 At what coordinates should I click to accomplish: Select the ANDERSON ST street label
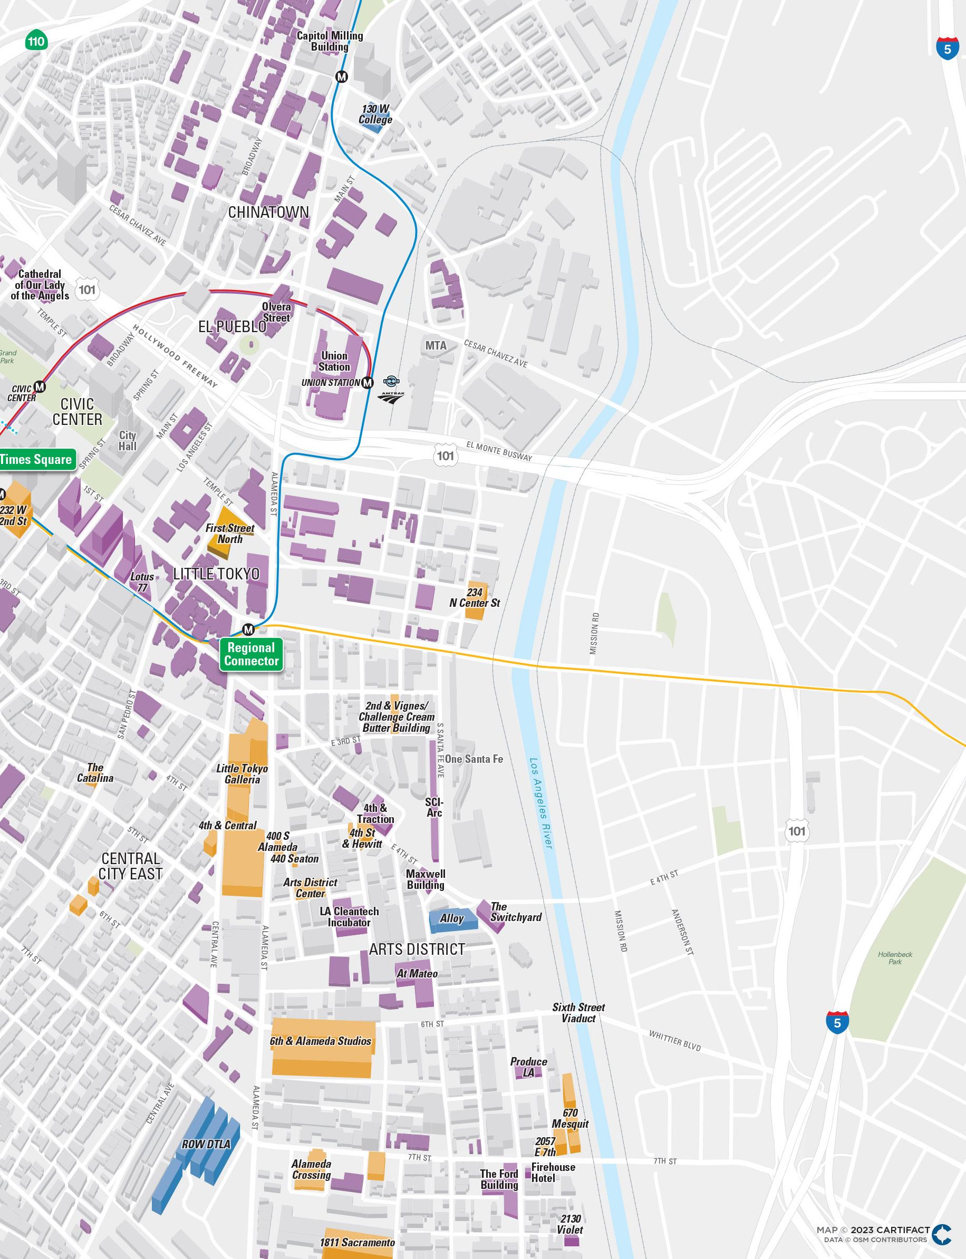(x=683, y=932)
